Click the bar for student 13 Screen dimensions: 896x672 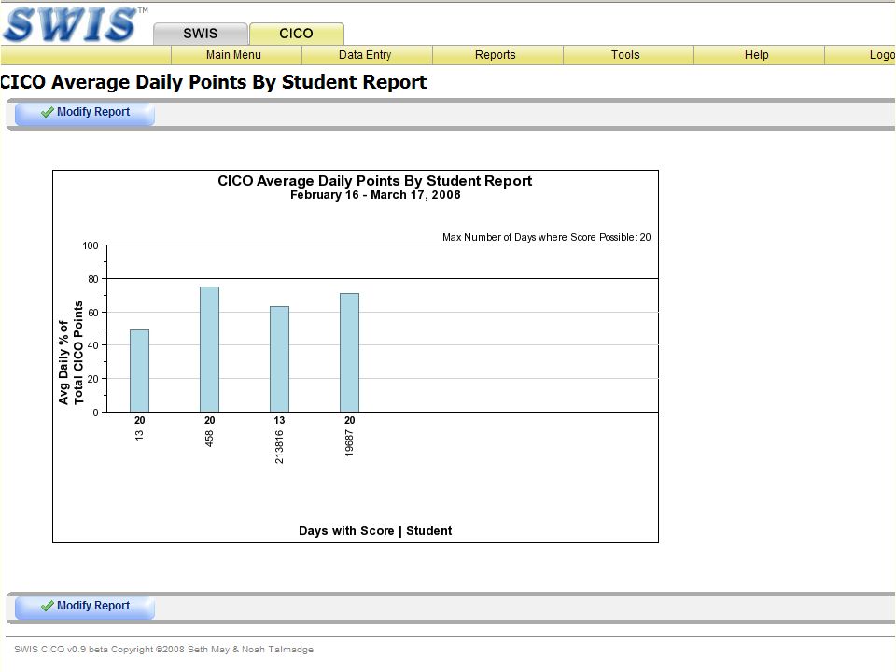139,371
